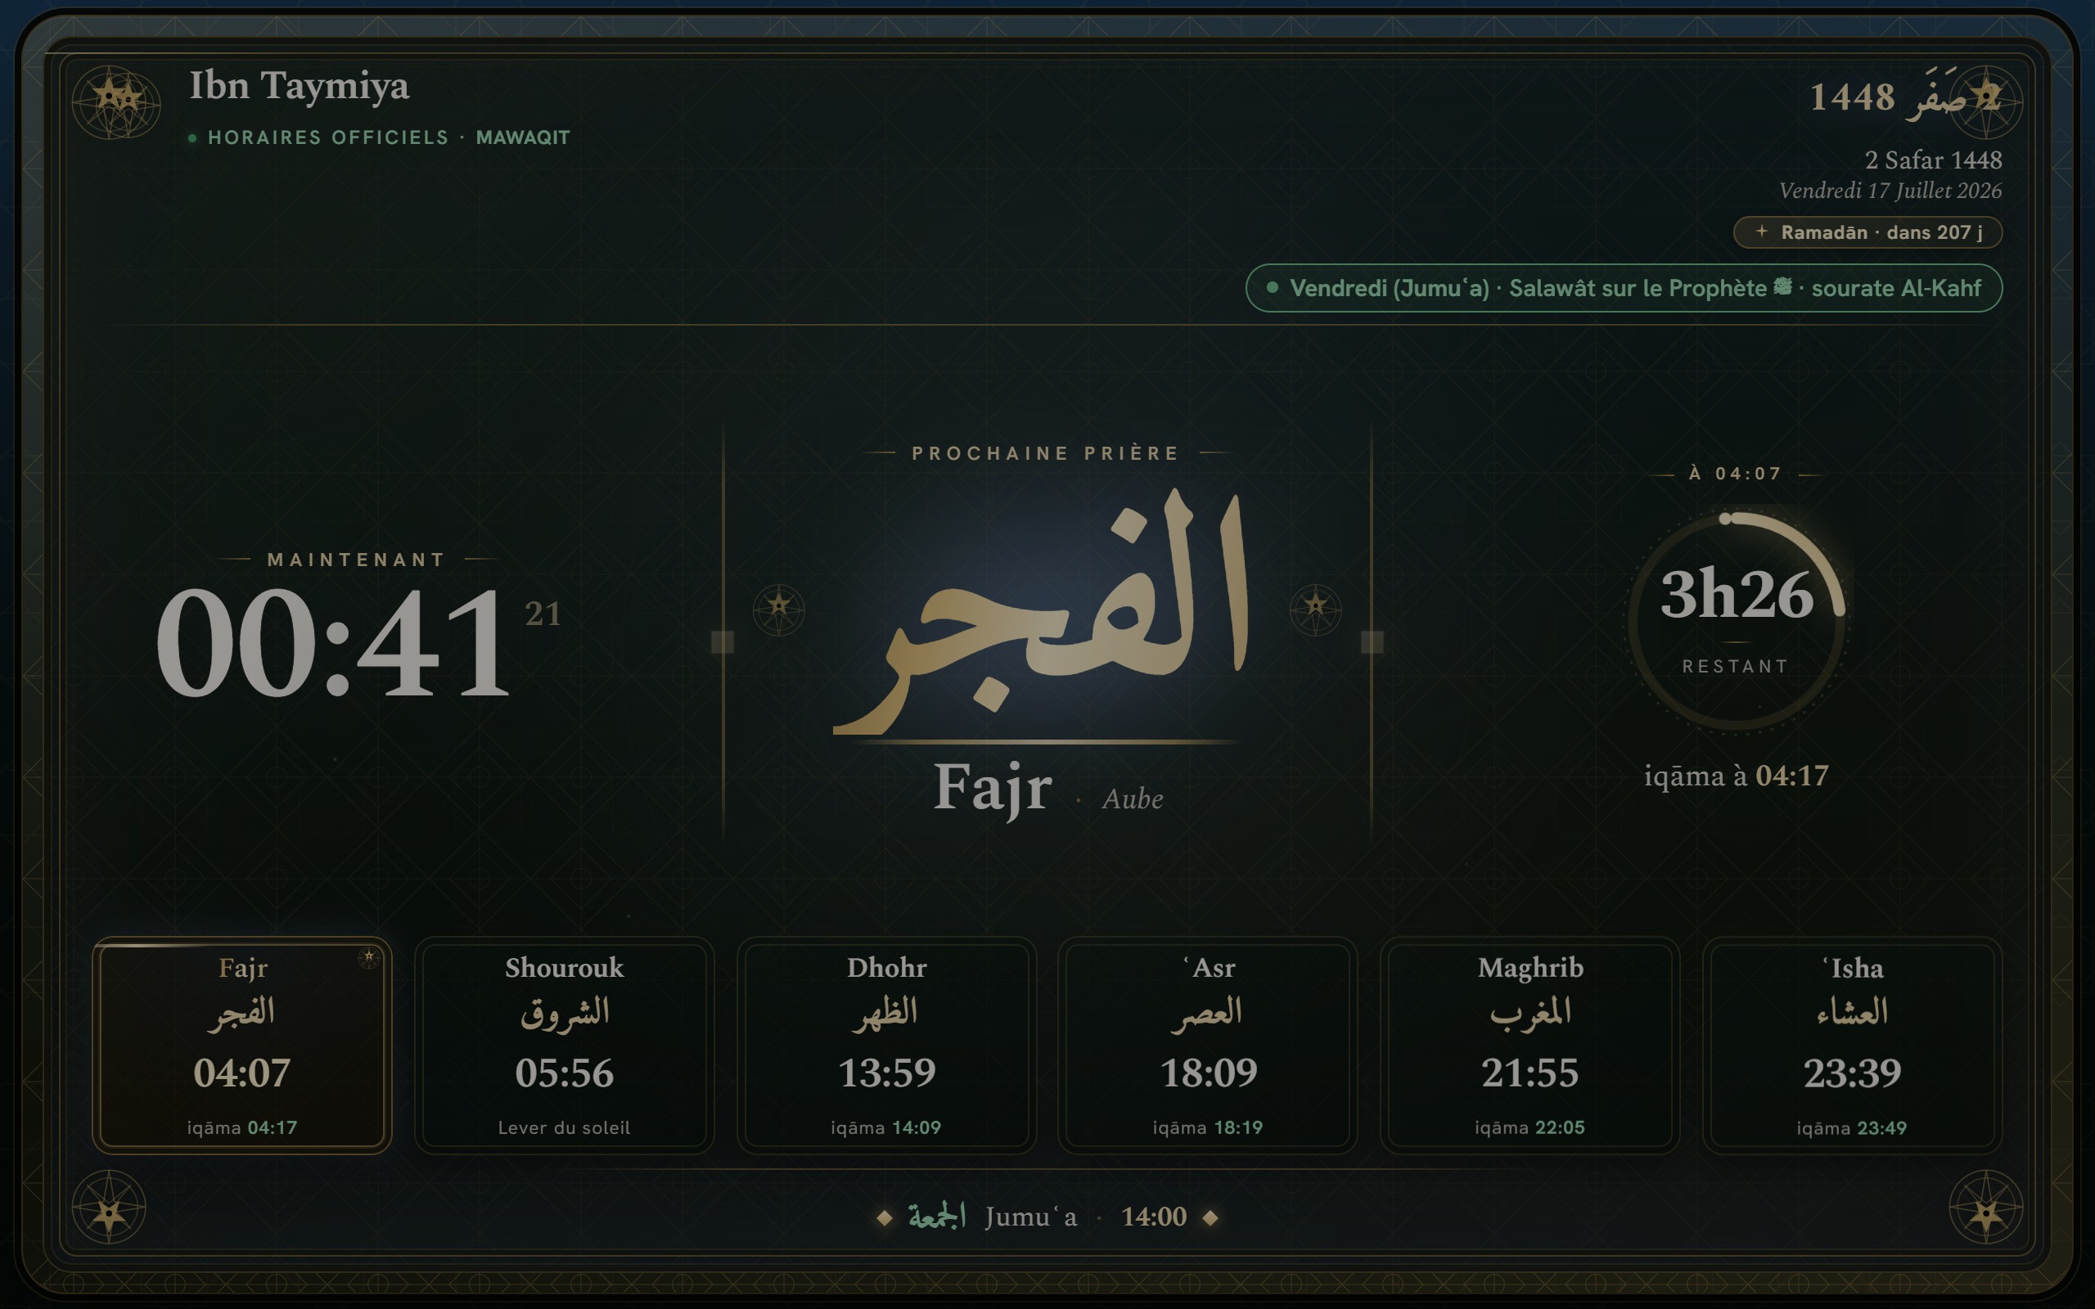Click the Vendredi Jumu'a reminder banner
This screenshot has width=2095, height=1309.
[1623, 287]
